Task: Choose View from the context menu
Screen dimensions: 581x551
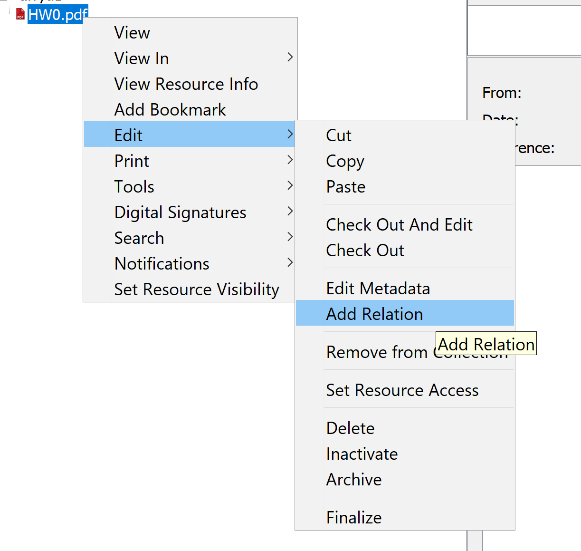Action: tap(132, 33)
